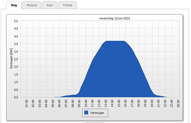This screenshot has width=191, height=123.
Task: Click the 5,0 y-axis value label
Action: click(x=16, y=21)
